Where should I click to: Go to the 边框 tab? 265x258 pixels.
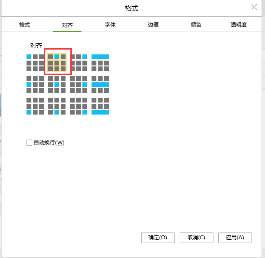[x=153, y=25]
